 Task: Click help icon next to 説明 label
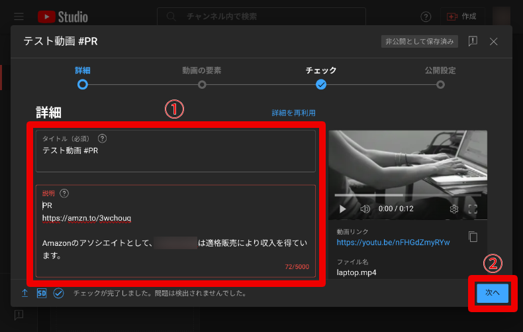64,193
